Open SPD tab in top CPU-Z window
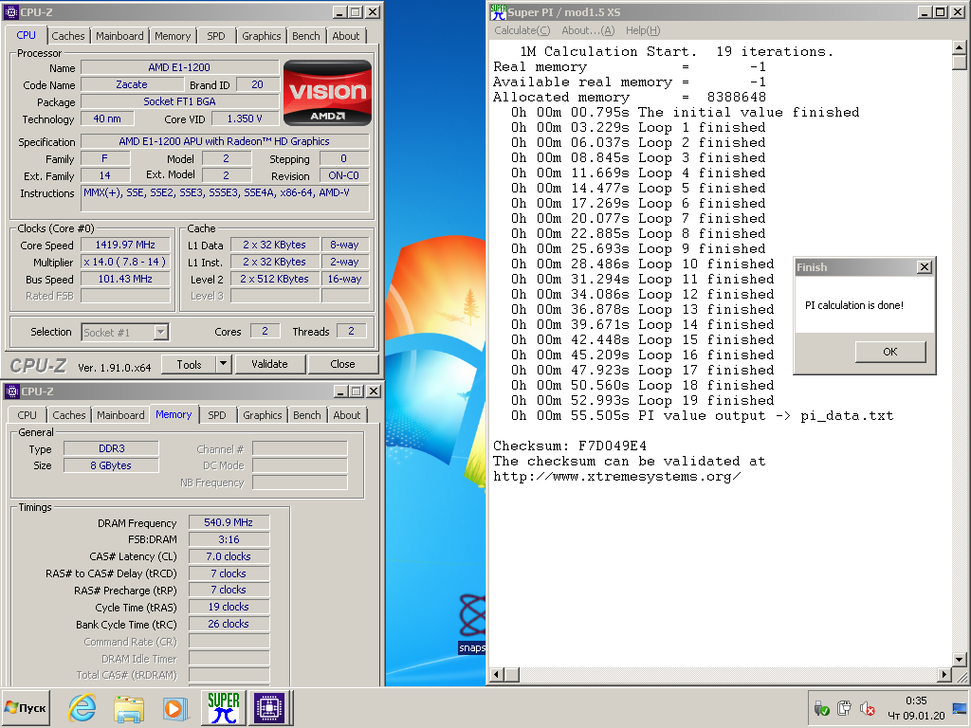 pyautogui.click(x=216, y=36)
